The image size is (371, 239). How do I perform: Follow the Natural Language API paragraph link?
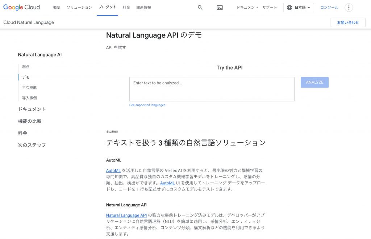point(126,215)
